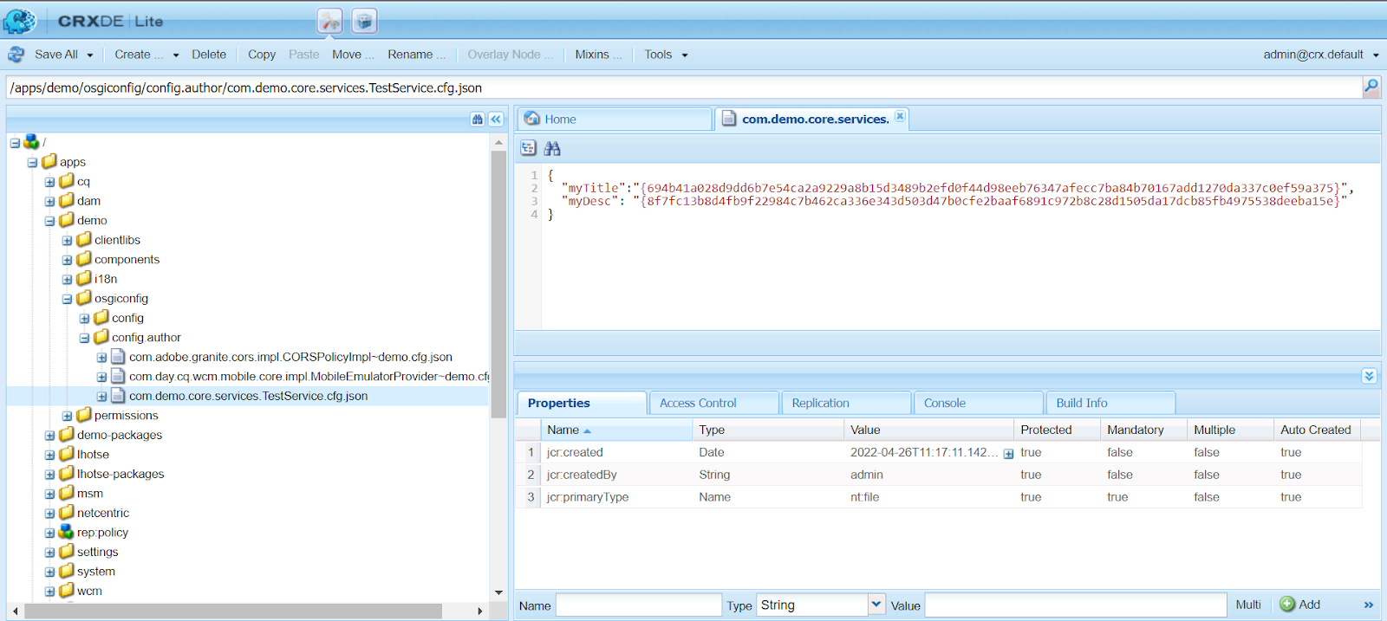
Task: Expand the clientlibs folder node
Action: point(67,241)
